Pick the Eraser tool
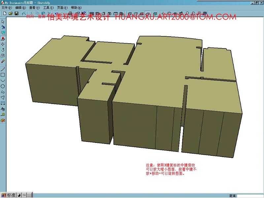Viewport: 264px width, 198px height. (x=3, y=61)
